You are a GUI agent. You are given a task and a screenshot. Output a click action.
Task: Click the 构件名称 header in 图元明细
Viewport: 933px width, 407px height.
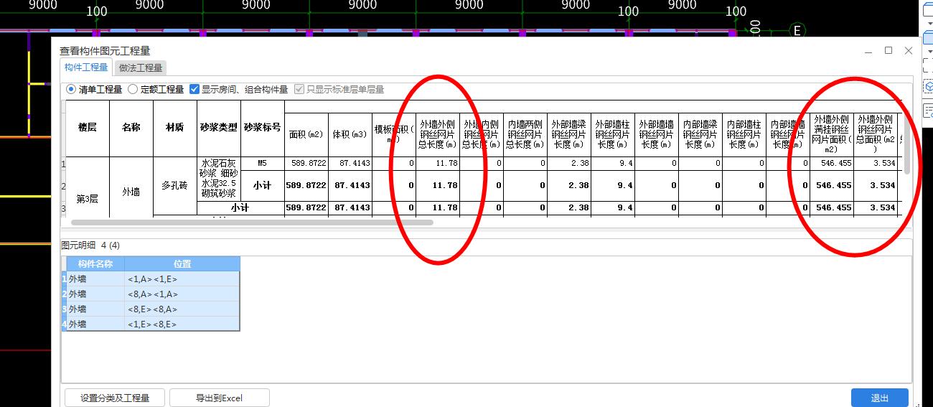(x=95, y=263)
